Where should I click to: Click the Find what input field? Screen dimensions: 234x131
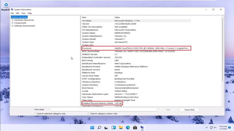click(104, 109)
